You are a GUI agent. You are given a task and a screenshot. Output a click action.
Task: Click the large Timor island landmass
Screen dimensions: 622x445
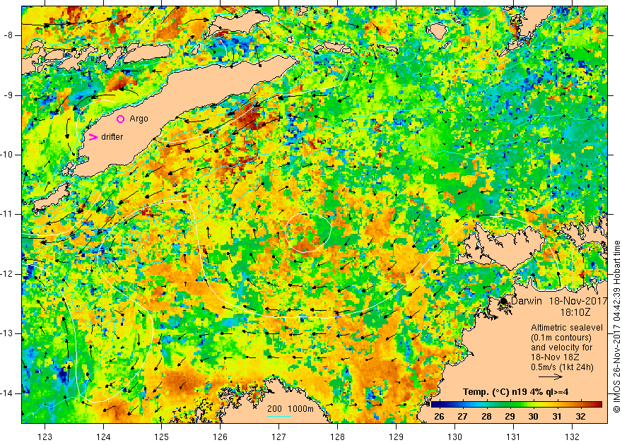point(187,115)
